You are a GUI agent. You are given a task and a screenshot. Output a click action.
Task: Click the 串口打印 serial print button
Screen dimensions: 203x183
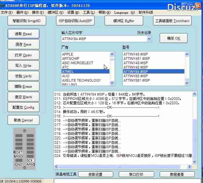click(136, 174)
